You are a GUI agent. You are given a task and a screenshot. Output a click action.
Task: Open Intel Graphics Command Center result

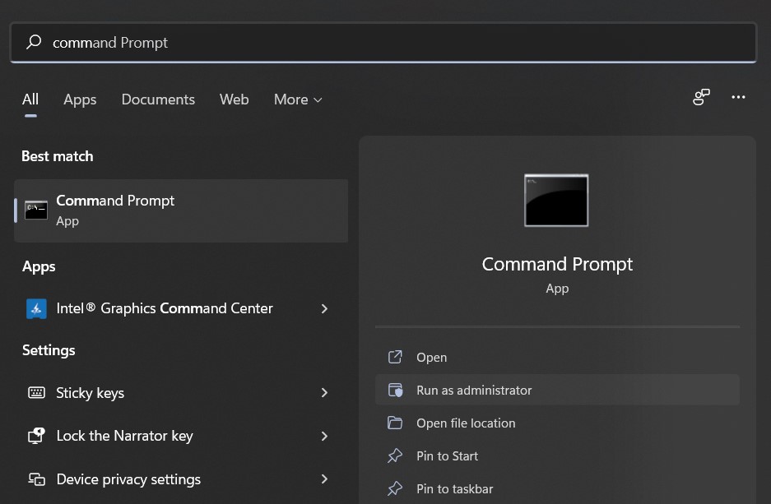point(181,308)
